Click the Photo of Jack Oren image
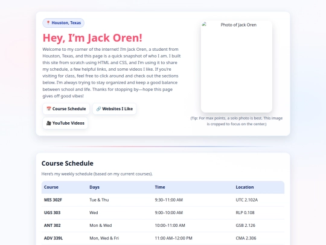Image resolution: width=326 pixels, height=245 pixels. (237, 67)
